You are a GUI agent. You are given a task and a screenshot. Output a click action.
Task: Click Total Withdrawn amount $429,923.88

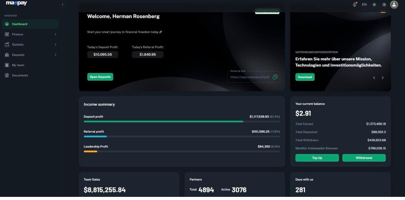(376, 140)
